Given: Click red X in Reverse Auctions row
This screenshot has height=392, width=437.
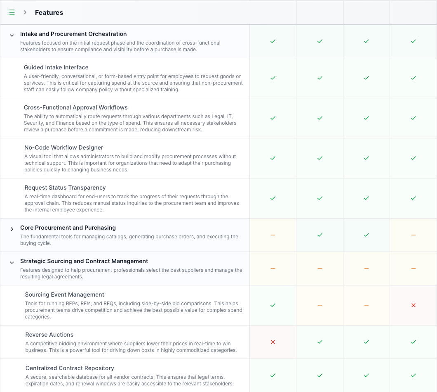Looking at the screenshot, I should [273, 342].
